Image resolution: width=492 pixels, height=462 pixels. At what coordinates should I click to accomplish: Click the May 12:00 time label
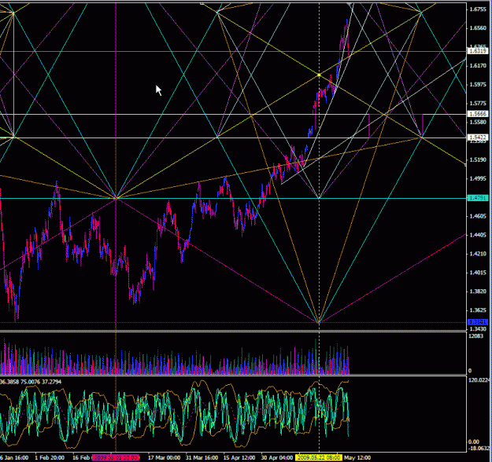click(x=357, y=457)
